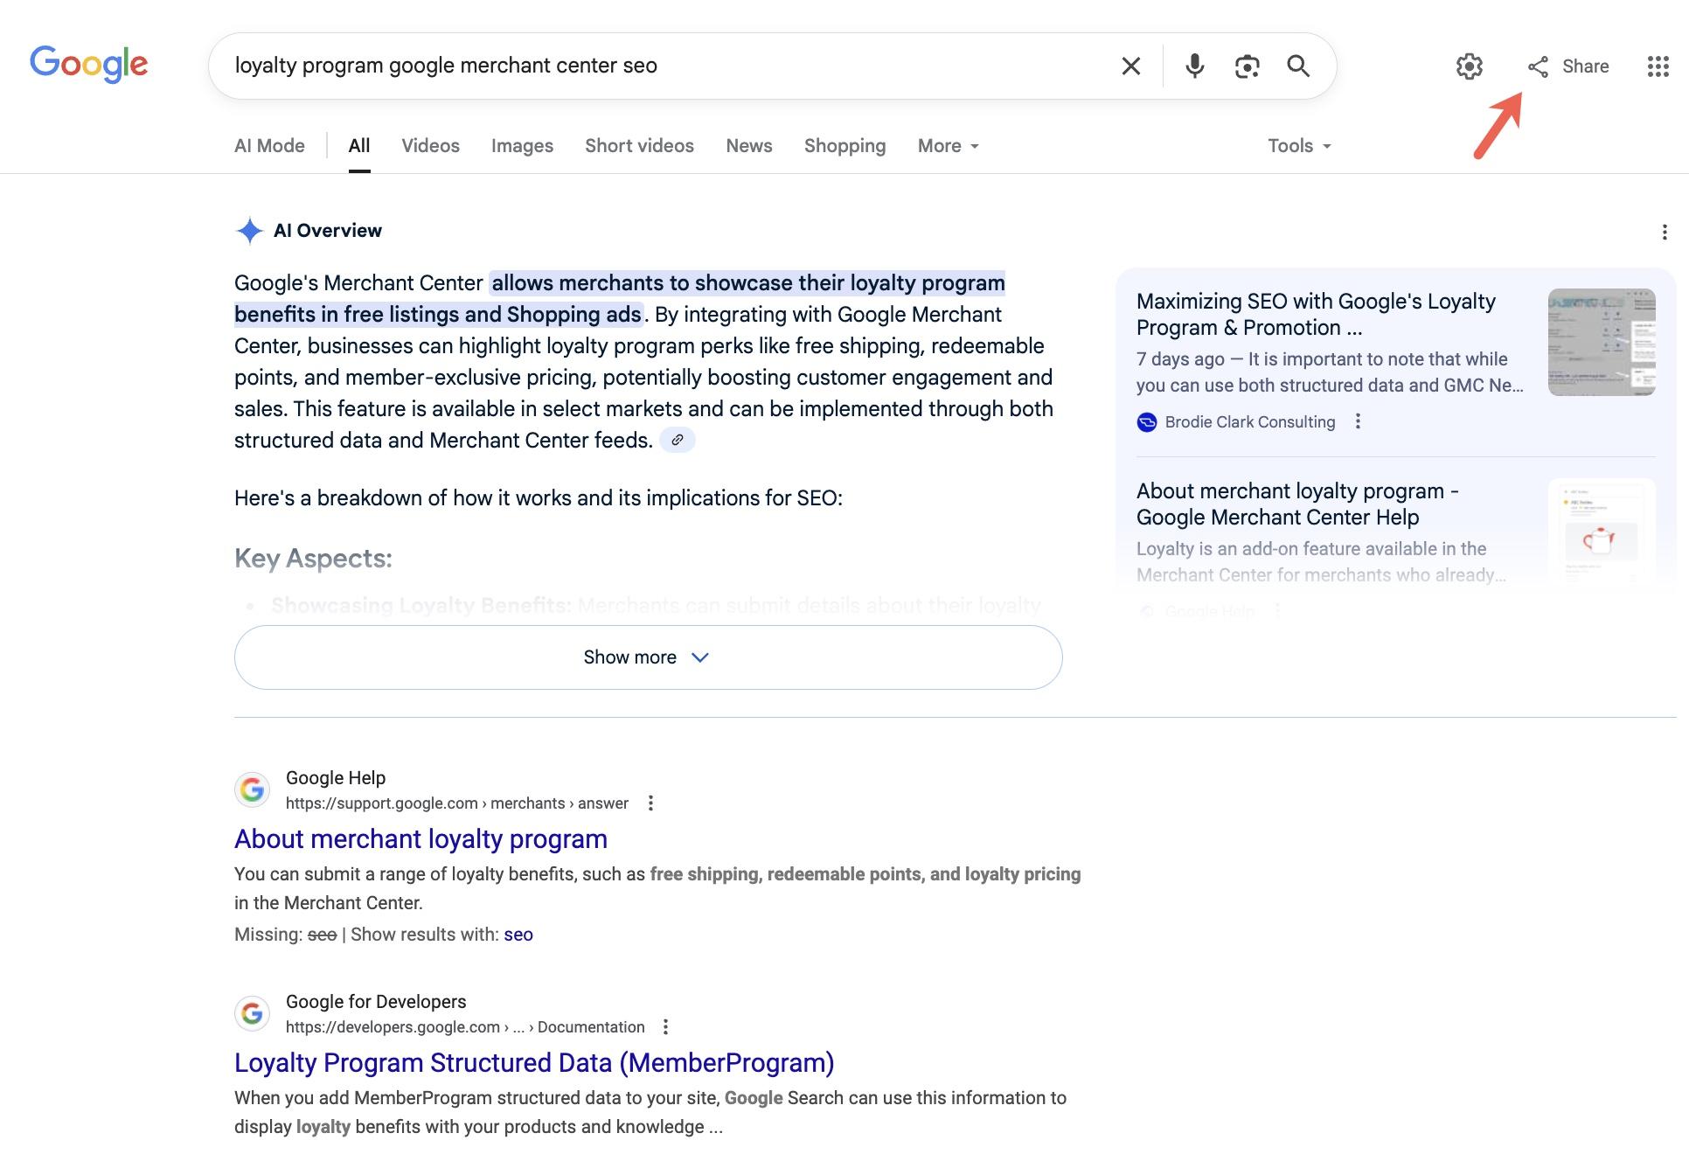Open Google Lens image search icon
This screenshot has width=1689, height=1154.
tap(1247, 66)
